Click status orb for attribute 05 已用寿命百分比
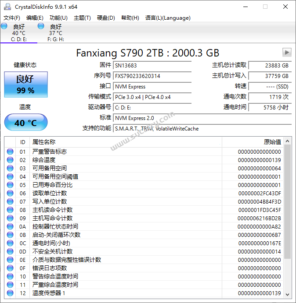 pos(10,185)
